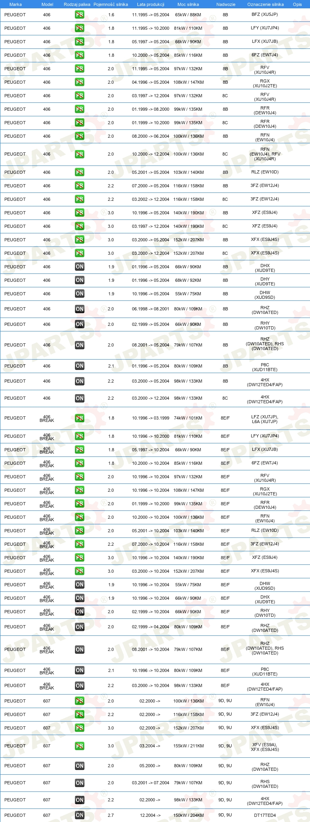The height and width of the screenshot is (822, 310).
Task: Click petrol icon in 406 8C XFZ (ES9J4) row
Action: (x=79, y=226)
